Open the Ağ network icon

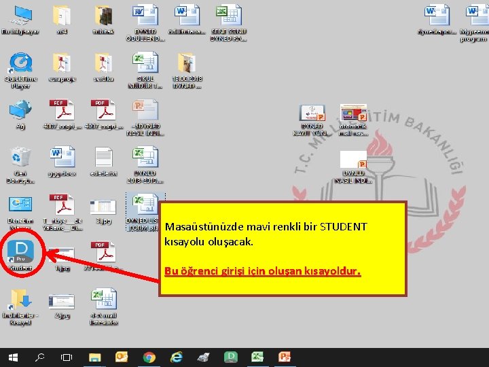point(20,110)
